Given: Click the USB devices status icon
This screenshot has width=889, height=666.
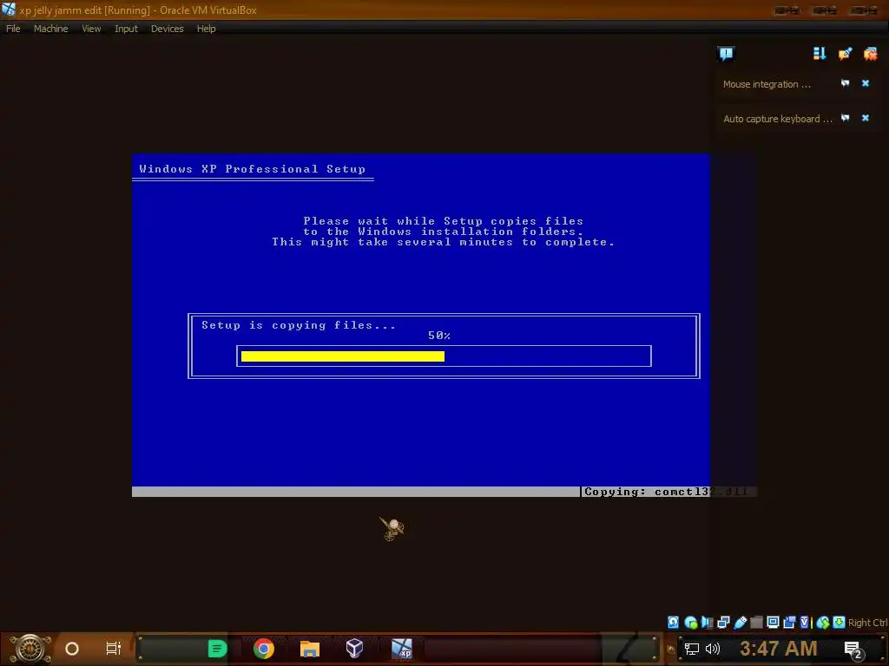Looking at the screenshot, I should pos(740,623).
